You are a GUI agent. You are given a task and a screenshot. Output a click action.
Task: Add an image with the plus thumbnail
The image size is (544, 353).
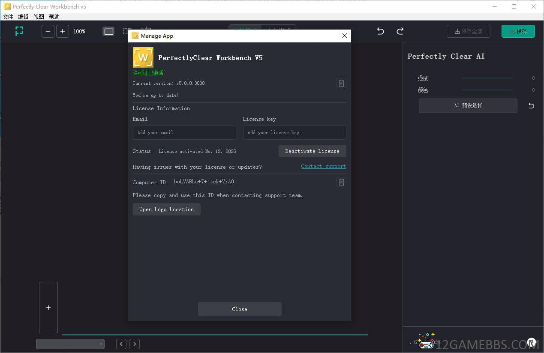48,308
